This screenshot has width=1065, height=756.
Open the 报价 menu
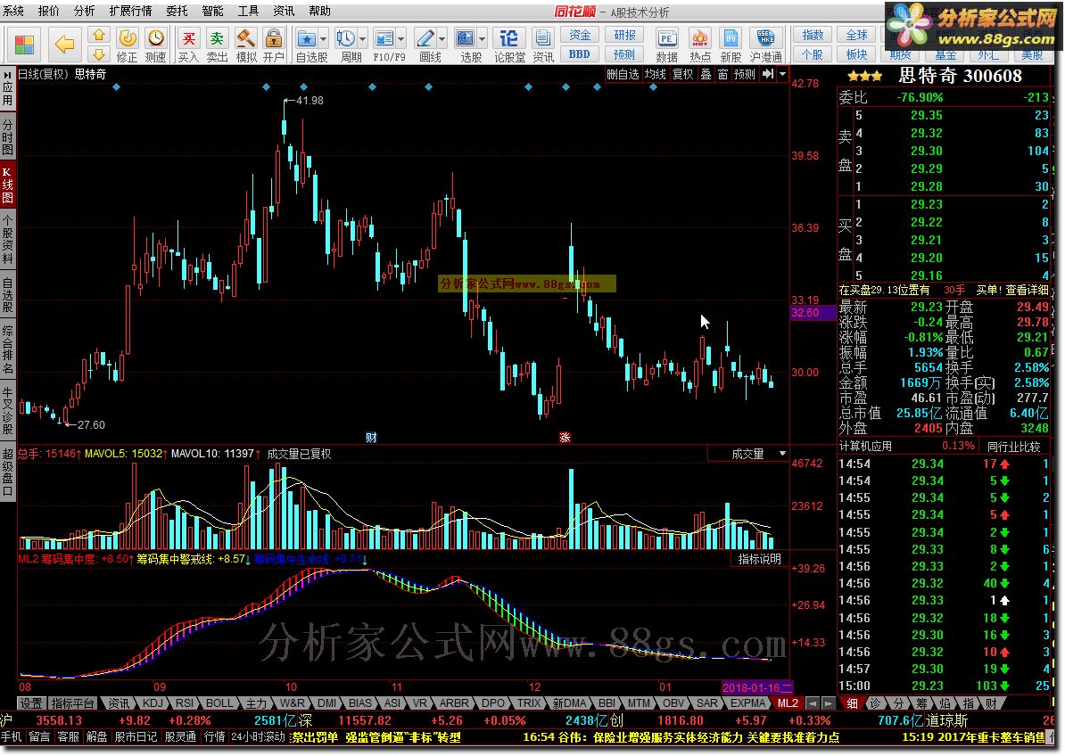coord(48,11)
